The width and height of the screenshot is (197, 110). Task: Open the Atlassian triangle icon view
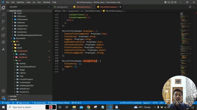tap(3, 49)
